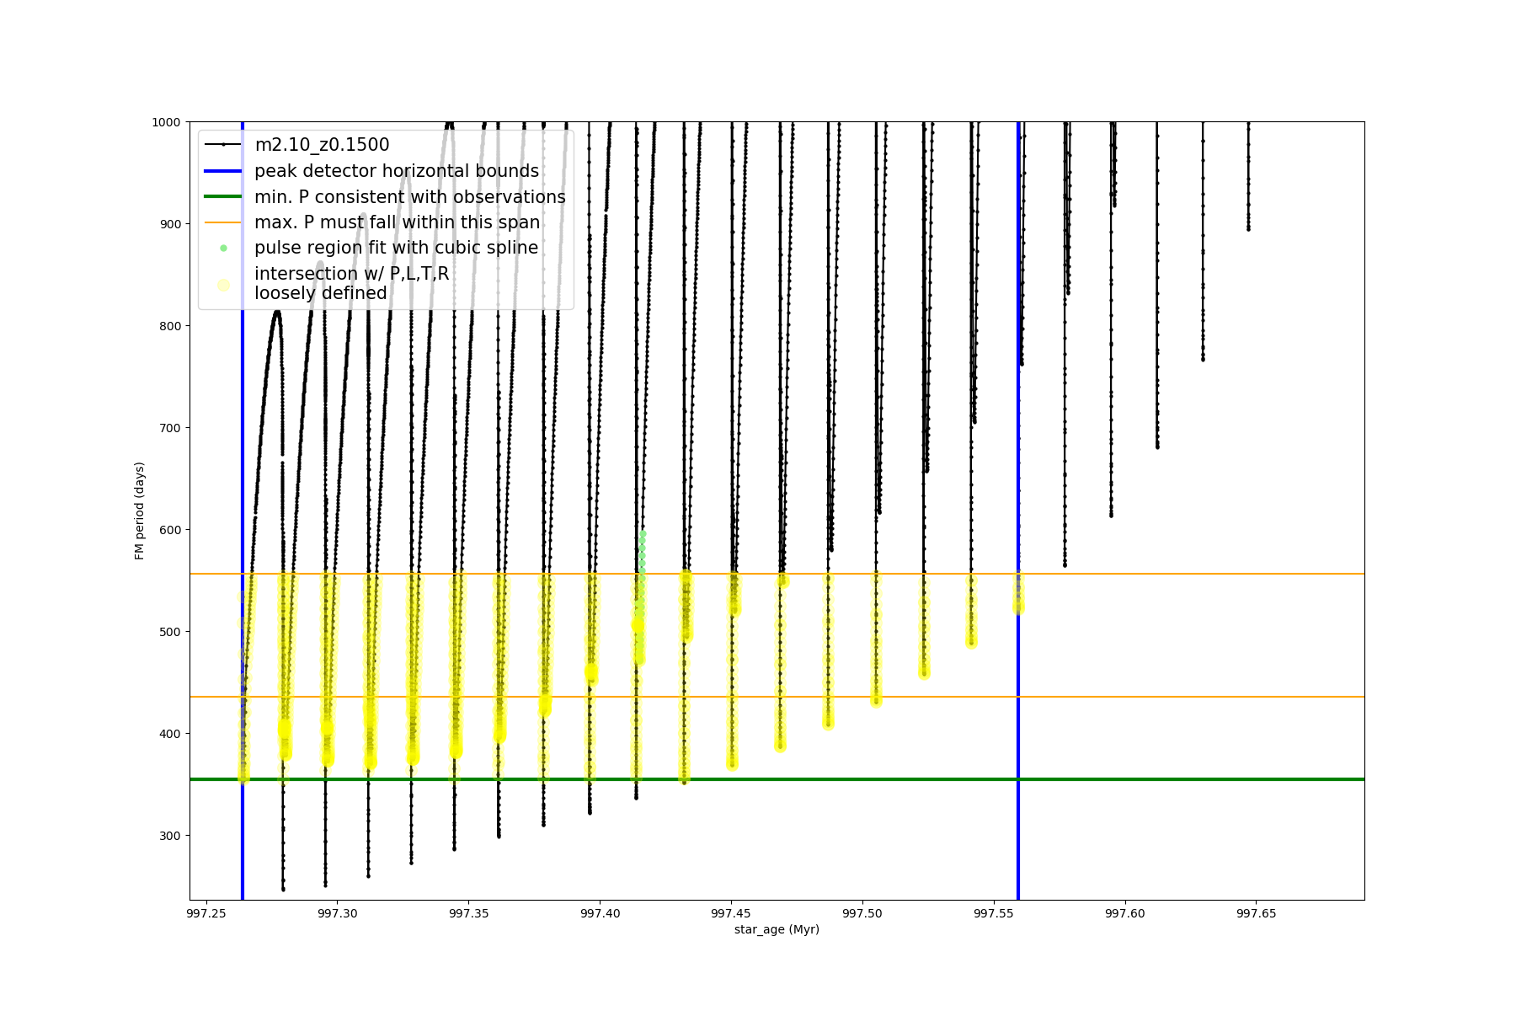Viewport: 1516px width, 1011px height.
Task: Select 'peak detector horizontal bounds' legend text
Action: coord(397,171)
